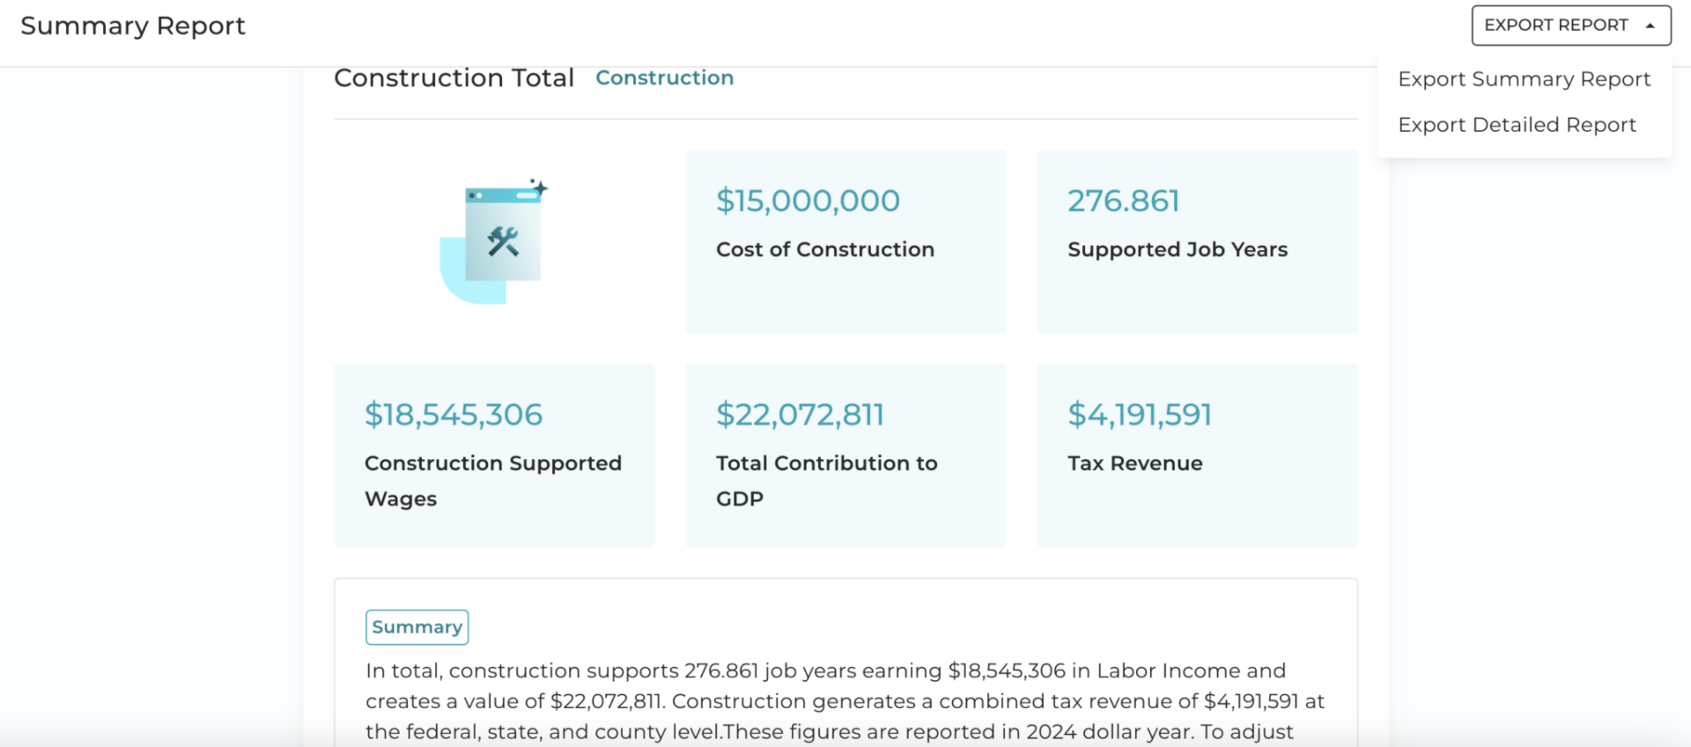Open the EXPORT REPORT dropdown button

point(1571,26)
